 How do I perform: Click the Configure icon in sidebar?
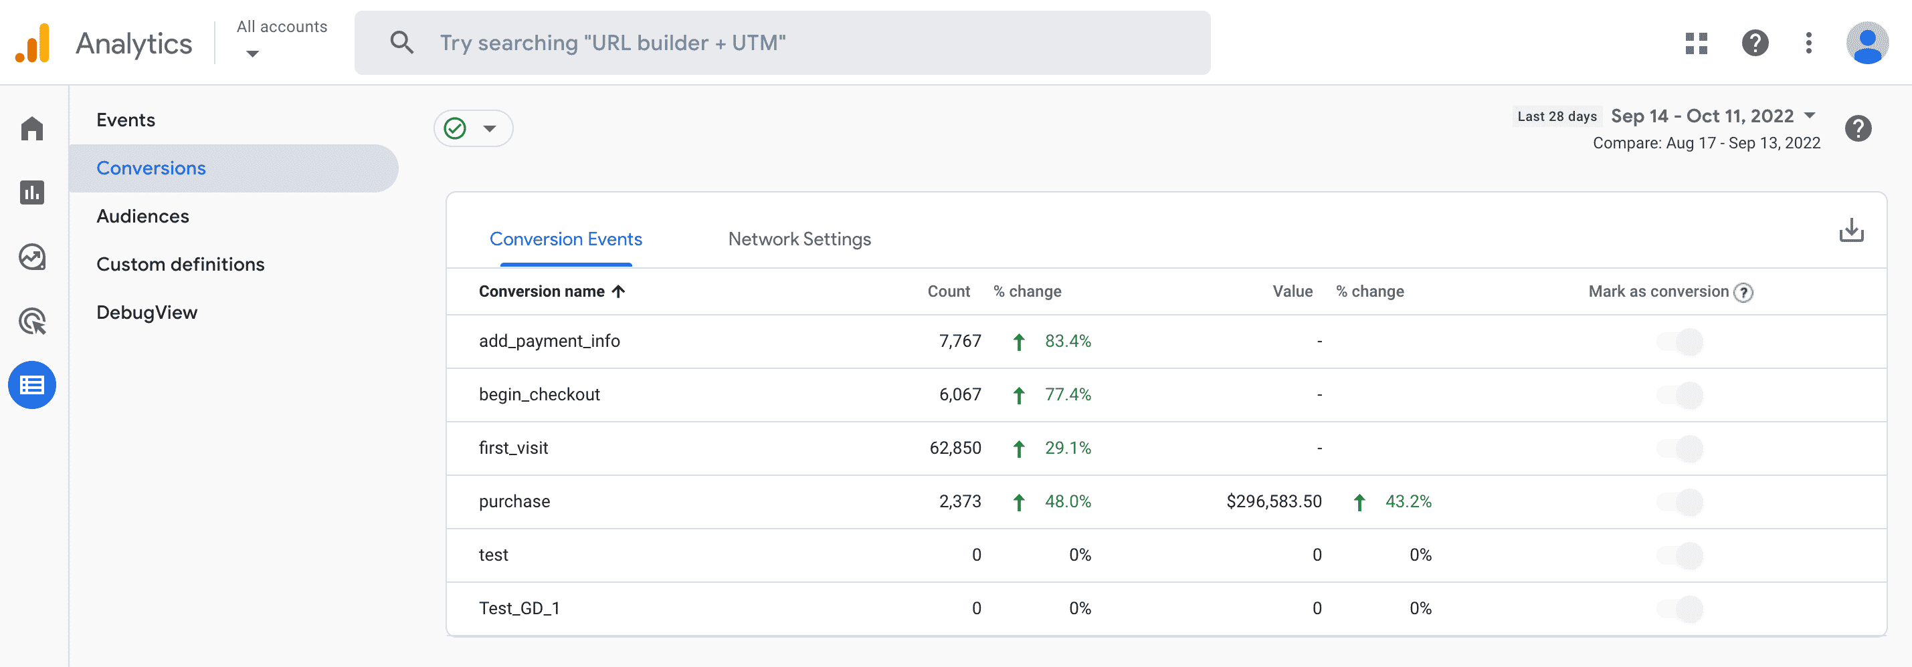point(32,386)
